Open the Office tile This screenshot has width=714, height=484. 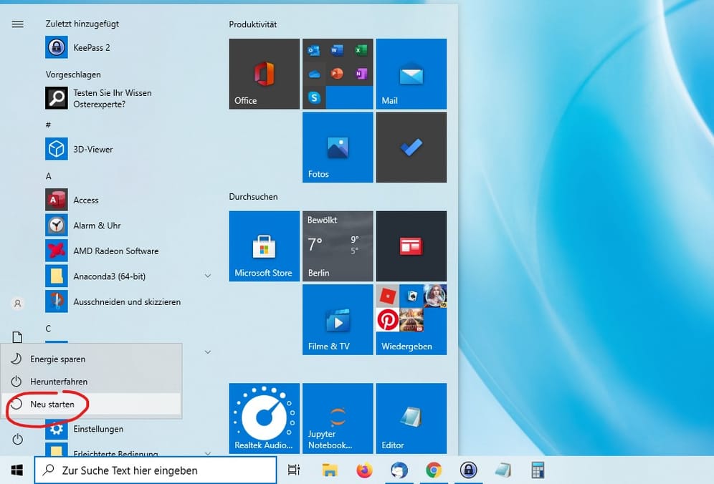pos(264,74)
